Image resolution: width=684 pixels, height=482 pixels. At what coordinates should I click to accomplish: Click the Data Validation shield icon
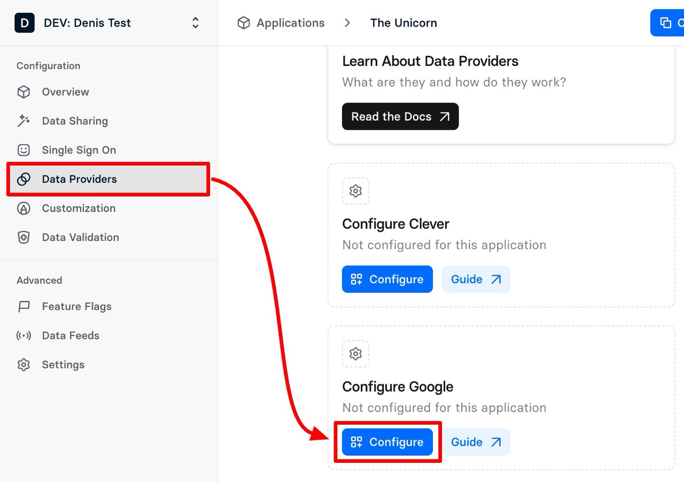[x=24, y=237]
